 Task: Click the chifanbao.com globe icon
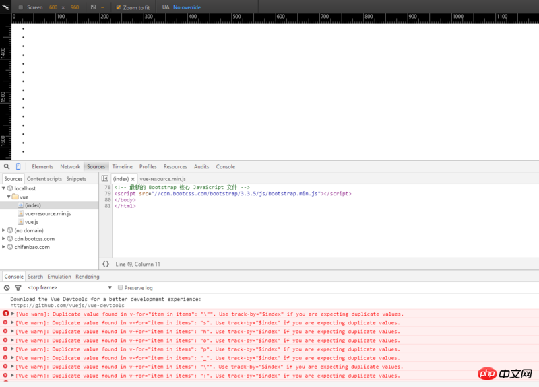tap(10, 247)
